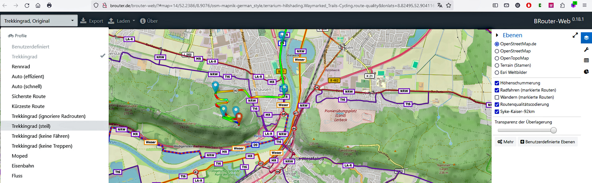Collapse the Ebenen section triangle
592x183 pixels.
tap(497, 35)
